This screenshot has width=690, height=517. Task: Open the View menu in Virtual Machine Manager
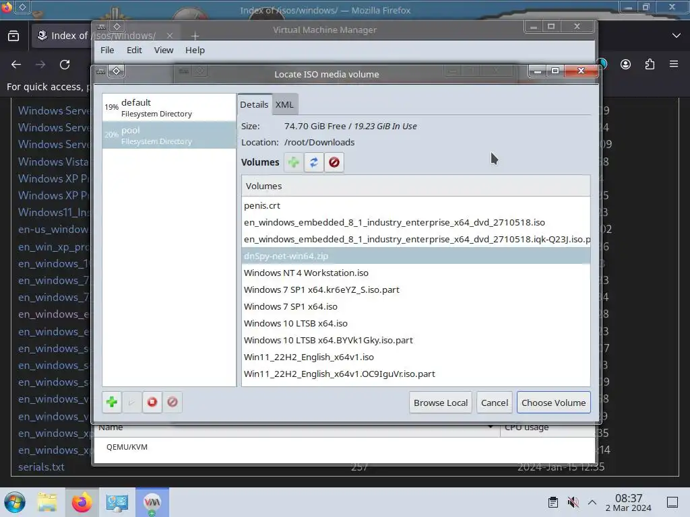point(164,50)
